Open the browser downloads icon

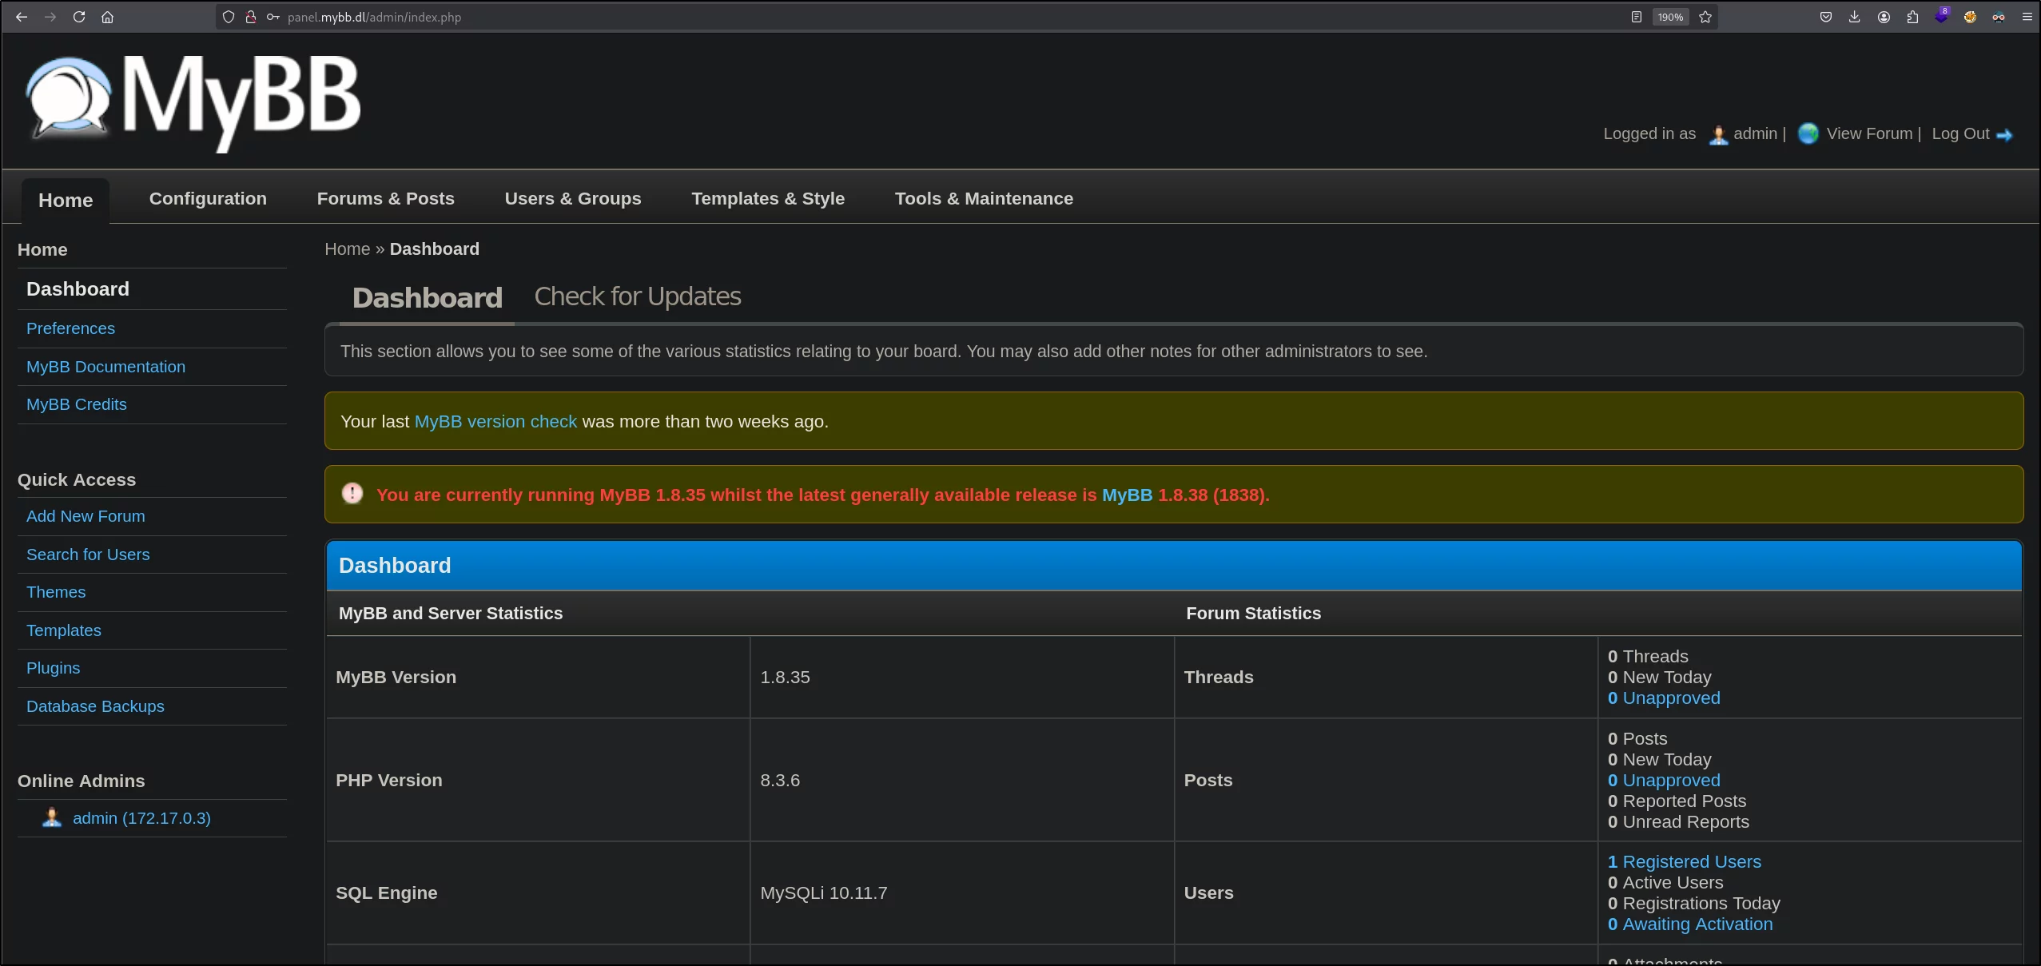point(1855,17)
